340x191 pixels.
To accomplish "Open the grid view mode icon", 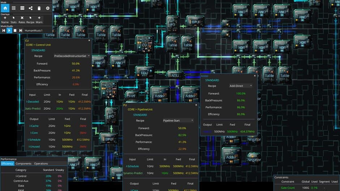I will pos(14,8).
